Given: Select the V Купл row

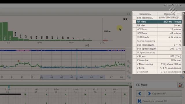Looking at the screenshot, I should (x=159, y=68).
